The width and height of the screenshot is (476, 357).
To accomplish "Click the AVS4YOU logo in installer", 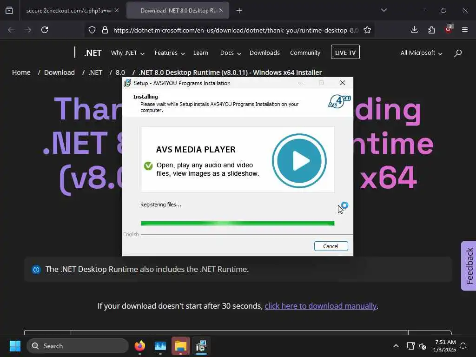I will 339,101.
